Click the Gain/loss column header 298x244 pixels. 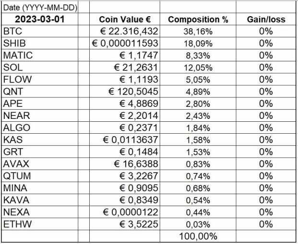265,20
